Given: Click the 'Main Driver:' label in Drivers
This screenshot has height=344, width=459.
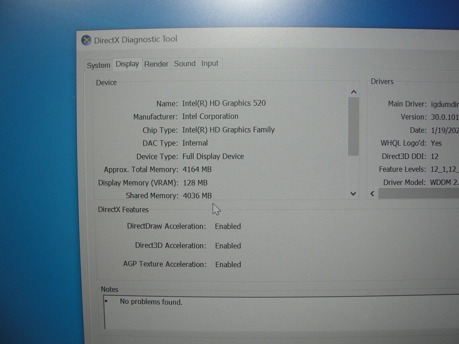Looking at the screenshot, I should tap(407, 104).
